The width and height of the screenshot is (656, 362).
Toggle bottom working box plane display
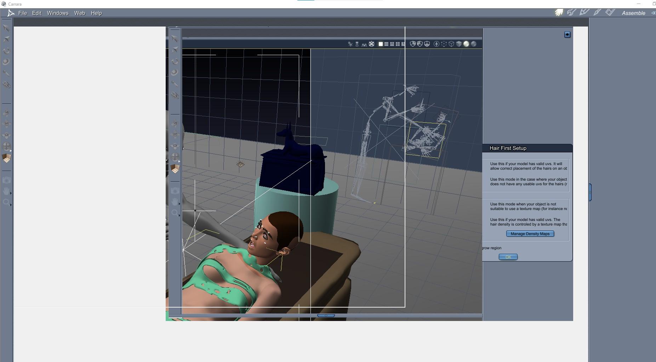[427, 44]
